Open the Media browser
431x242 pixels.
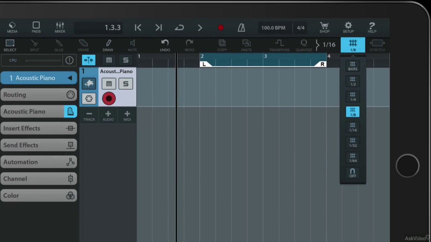tap(12, 28)
